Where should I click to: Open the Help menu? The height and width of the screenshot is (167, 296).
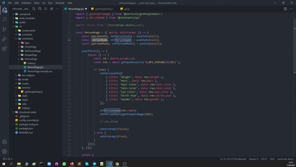click(x=70, y=3)
